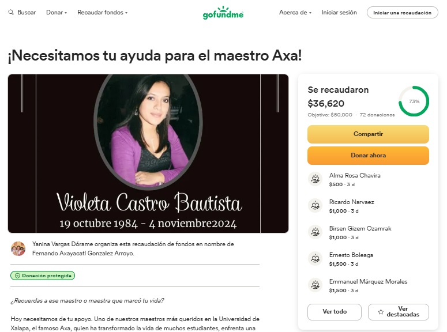
Task: Click the Iniciar una recaudación button
Action: click(402, 13)
